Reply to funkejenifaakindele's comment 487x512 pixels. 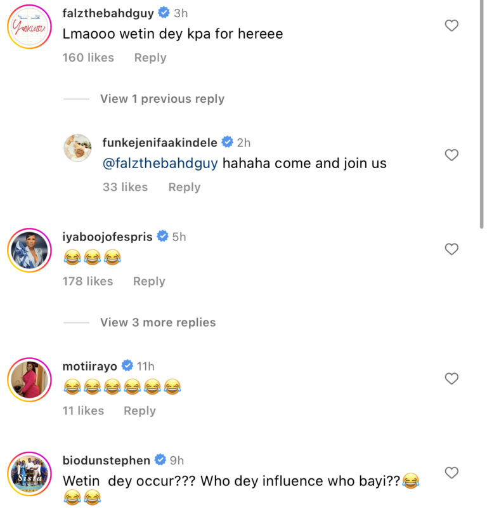pyautogui.click(x=184, y=187)
